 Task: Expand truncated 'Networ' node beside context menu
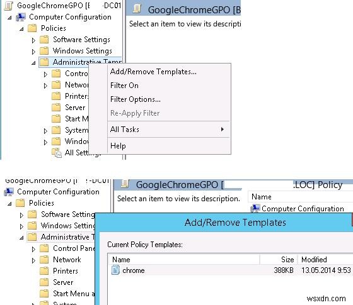click(45, 86)
